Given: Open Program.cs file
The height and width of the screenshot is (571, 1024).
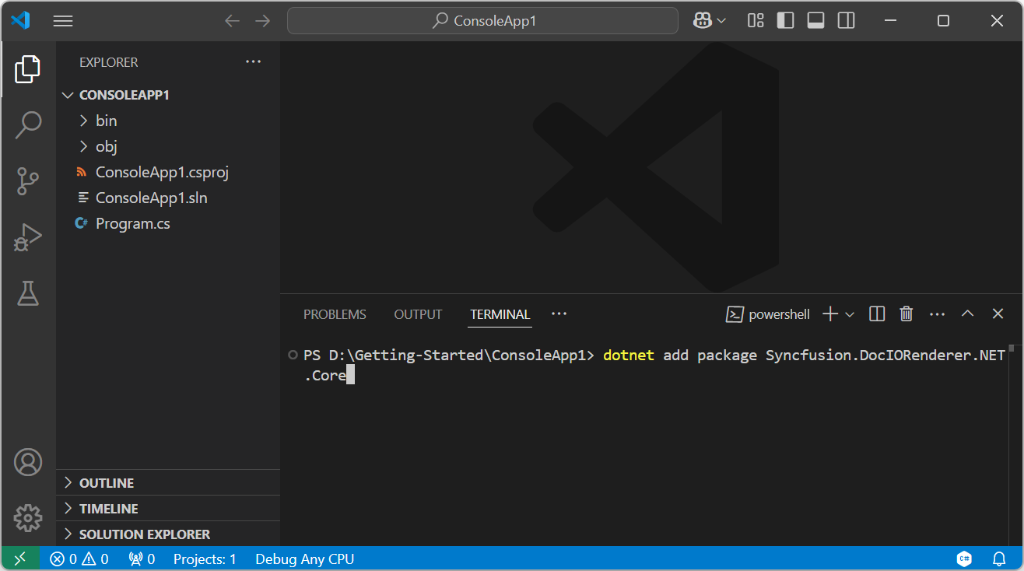Looking at the screenshot, I should pyautogui.click(x=168, y=223).
